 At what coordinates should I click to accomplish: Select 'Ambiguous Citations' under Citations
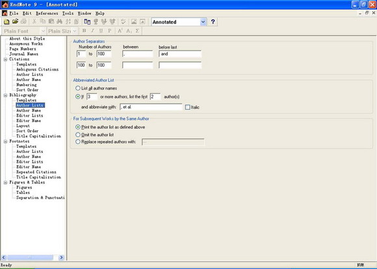click(37, 69)
